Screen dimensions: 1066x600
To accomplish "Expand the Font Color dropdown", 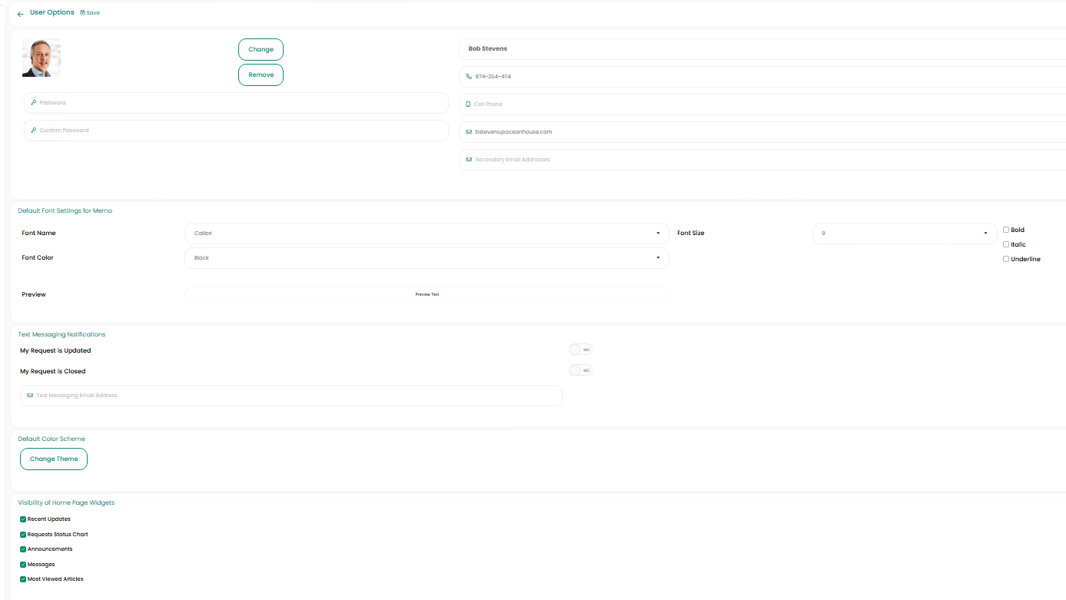I will pos(427,258).
